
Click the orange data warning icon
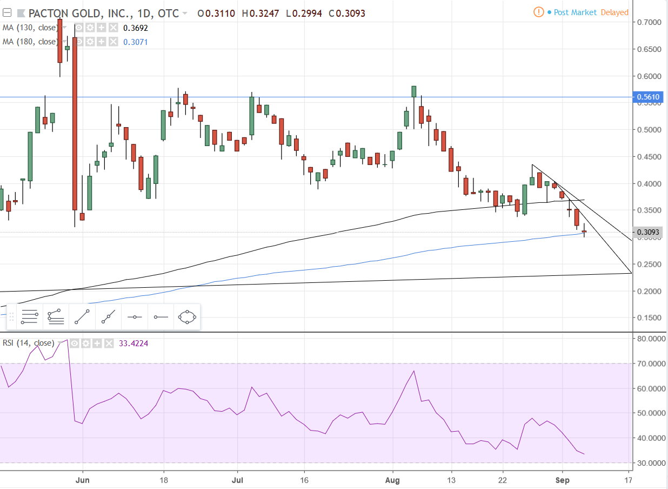click(539, 12)
